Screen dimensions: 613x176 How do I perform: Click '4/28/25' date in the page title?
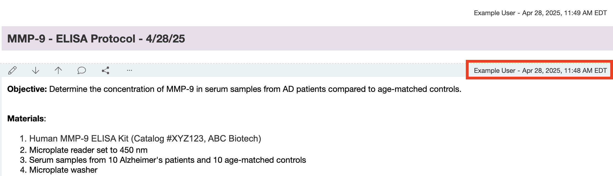[165, 39]
